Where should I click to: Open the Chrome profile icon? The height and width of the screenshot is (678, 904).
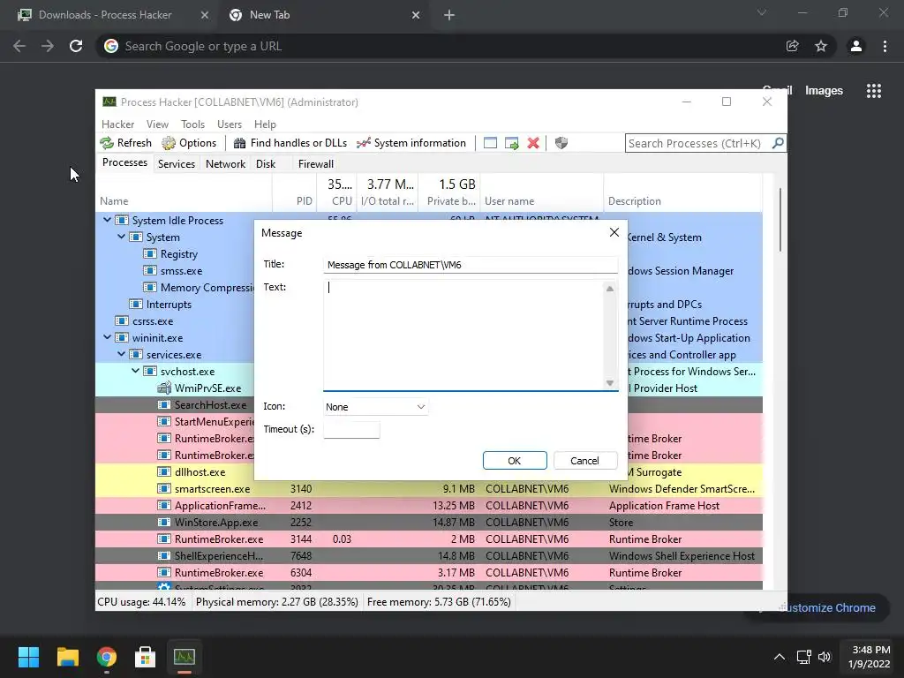pyautogui.click(x=855, y=46)
